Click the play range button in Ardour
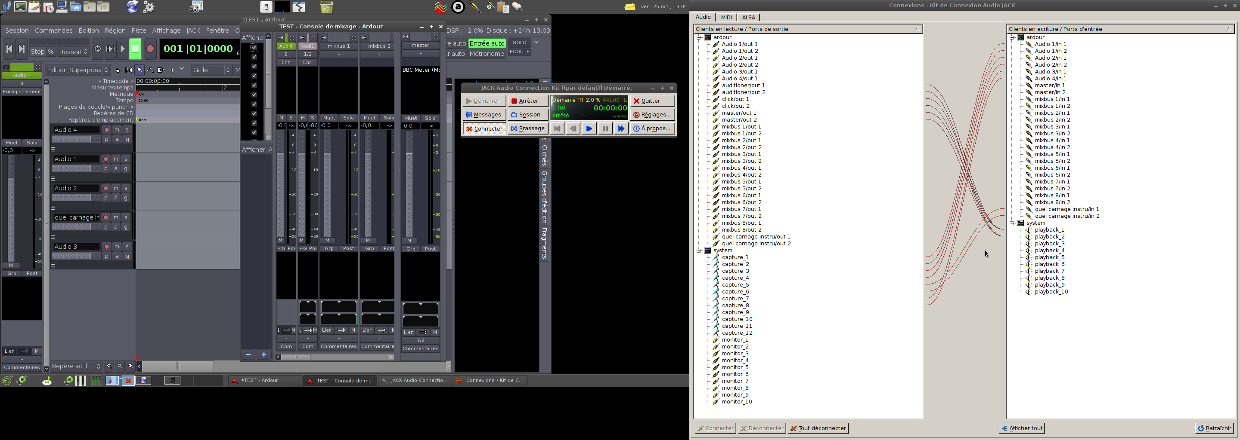Image resolution: width=1240 pixels, height=440 pixels. pyautogui.click(x=110, y=49)
